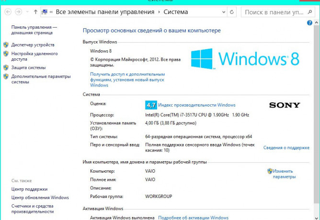Image resolution: width=320 pixels, height=220 pixels.
Task: Click Активация Windows выполнена text
Action: point(122,218)
